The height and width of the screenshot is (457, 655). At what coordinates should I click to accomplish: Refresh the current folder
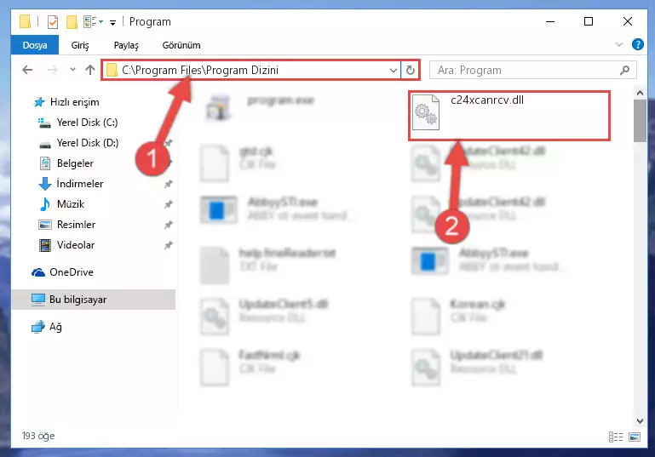[x=411, y=70]
